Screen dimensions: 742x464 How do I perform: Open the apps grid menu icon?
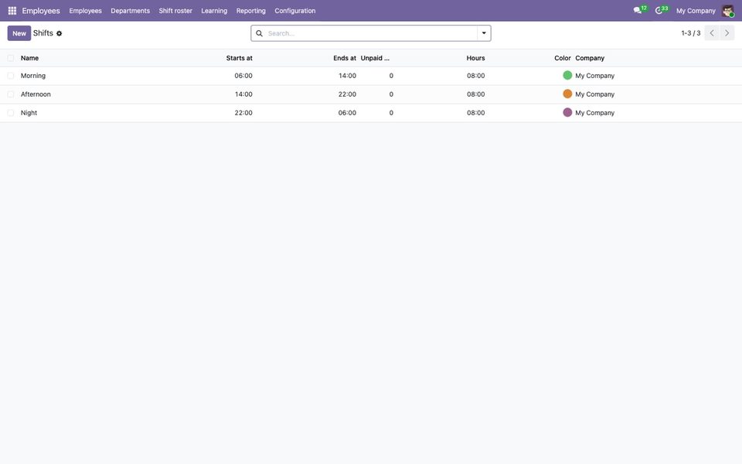[x=12, y=10]
